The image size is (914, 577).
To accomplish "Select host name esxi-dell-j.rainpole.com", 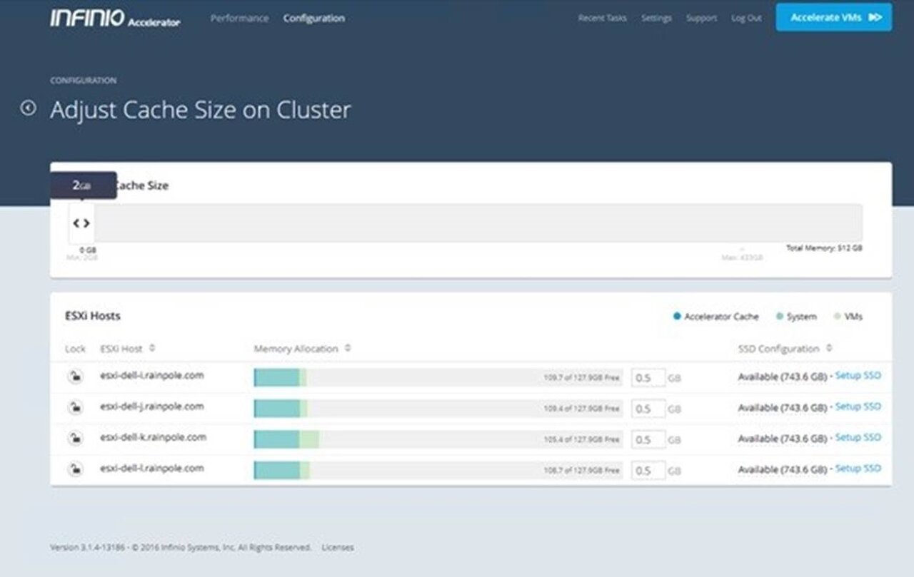I will 152,406.
